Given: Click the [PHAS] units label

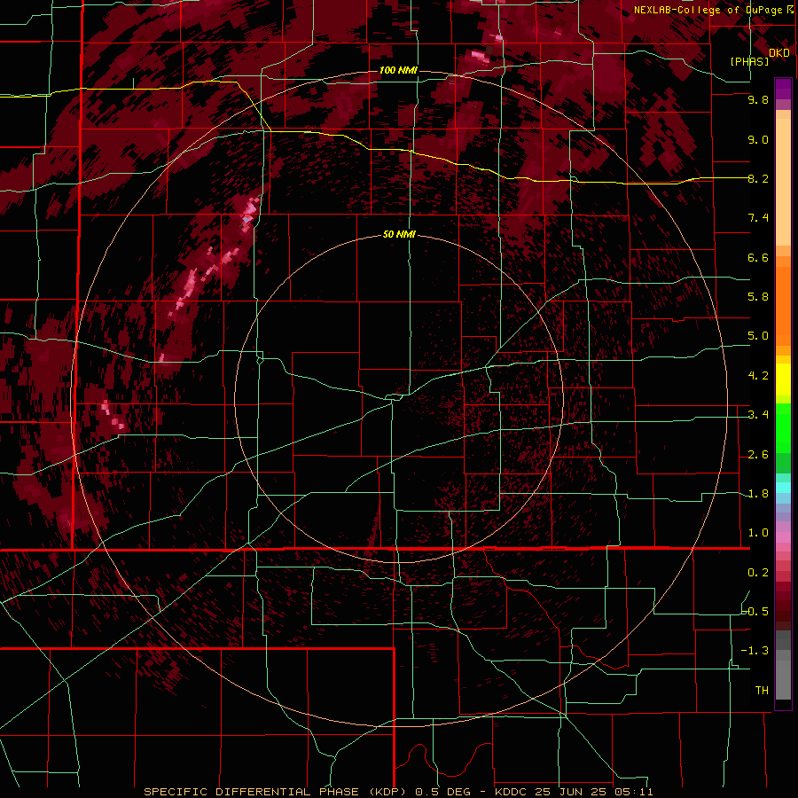Looking at the screenshot, I should (749, 62).
